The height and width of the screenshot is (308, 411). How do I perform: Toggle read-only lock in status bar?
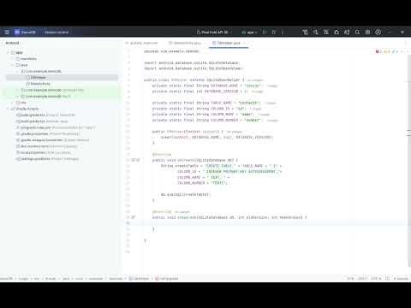387,278
